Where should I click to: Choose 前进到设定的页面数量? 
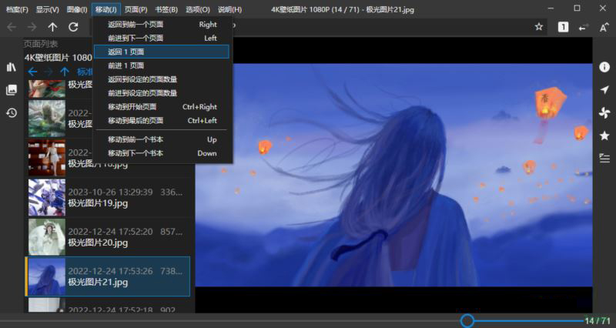click(x=162, y=93)
